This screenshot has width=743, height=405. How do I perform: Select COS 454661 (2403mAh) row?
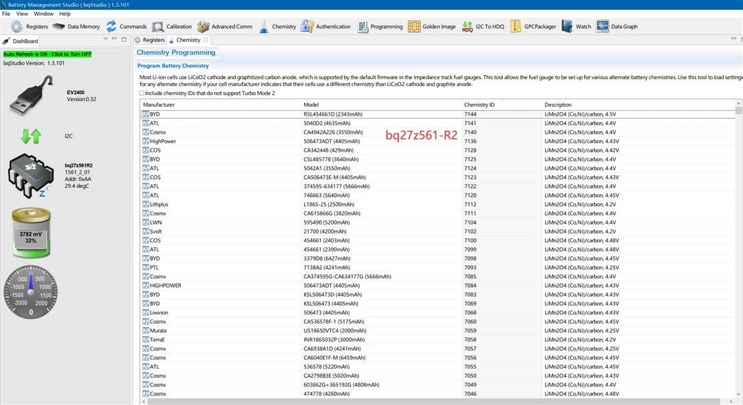coord(438,240)
